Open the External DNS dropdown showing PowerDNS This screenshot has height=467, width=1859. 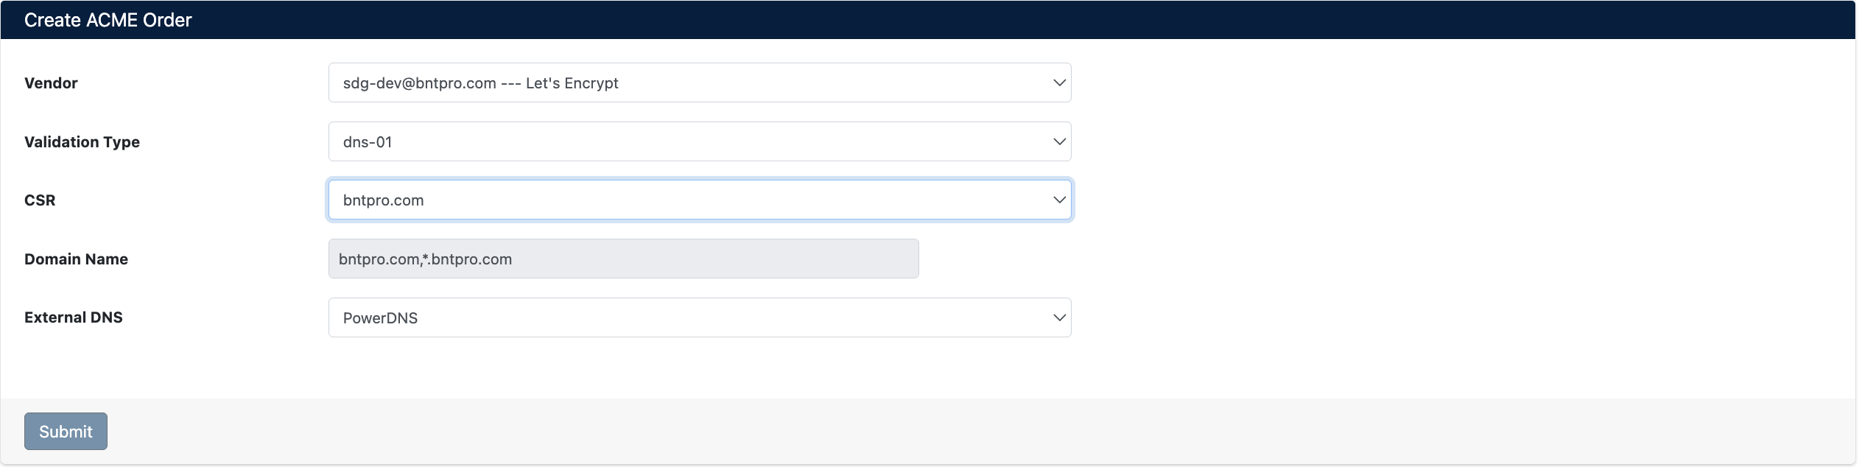click(700, 317)
